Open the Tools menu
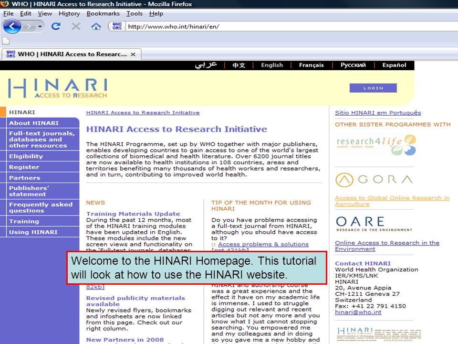This screenshot has height=344, width=458. pos(134,13)
